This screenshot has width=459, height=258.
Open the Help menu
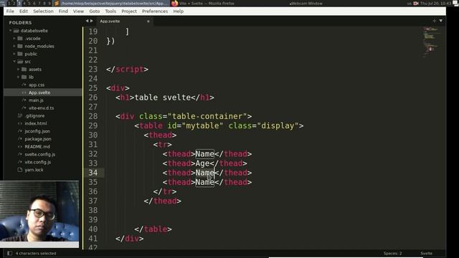179,11
